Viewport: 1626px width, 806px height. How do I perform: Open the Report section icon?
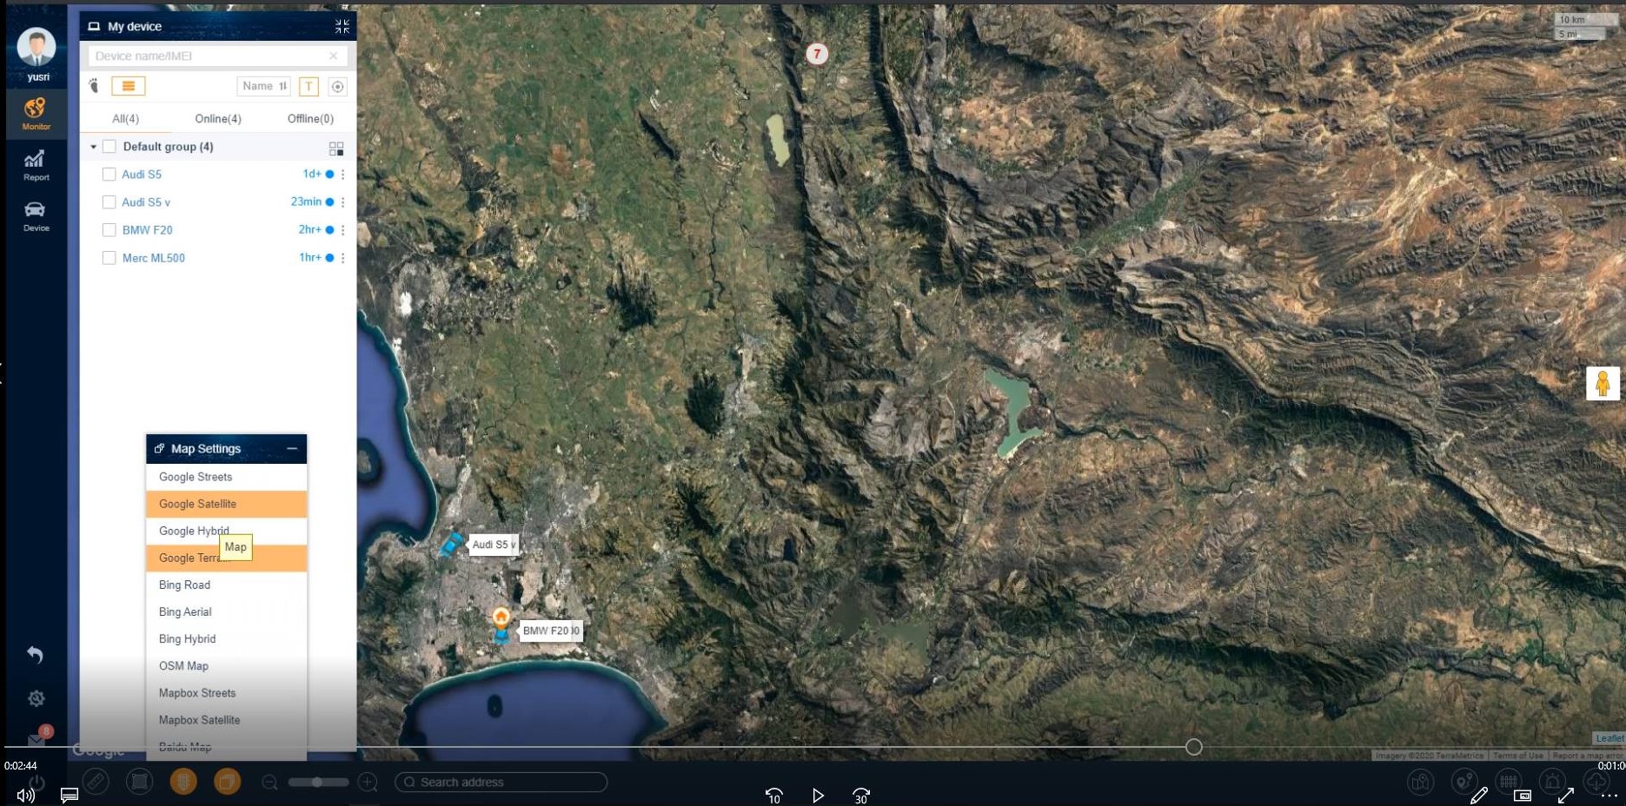[36, 163]
